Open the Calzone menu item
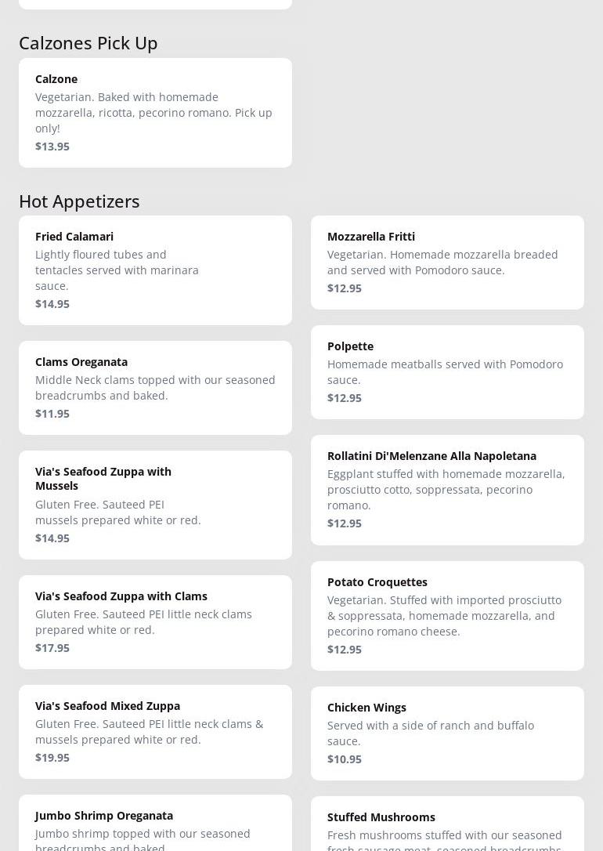The image size is (603, 851). point(155,112)
